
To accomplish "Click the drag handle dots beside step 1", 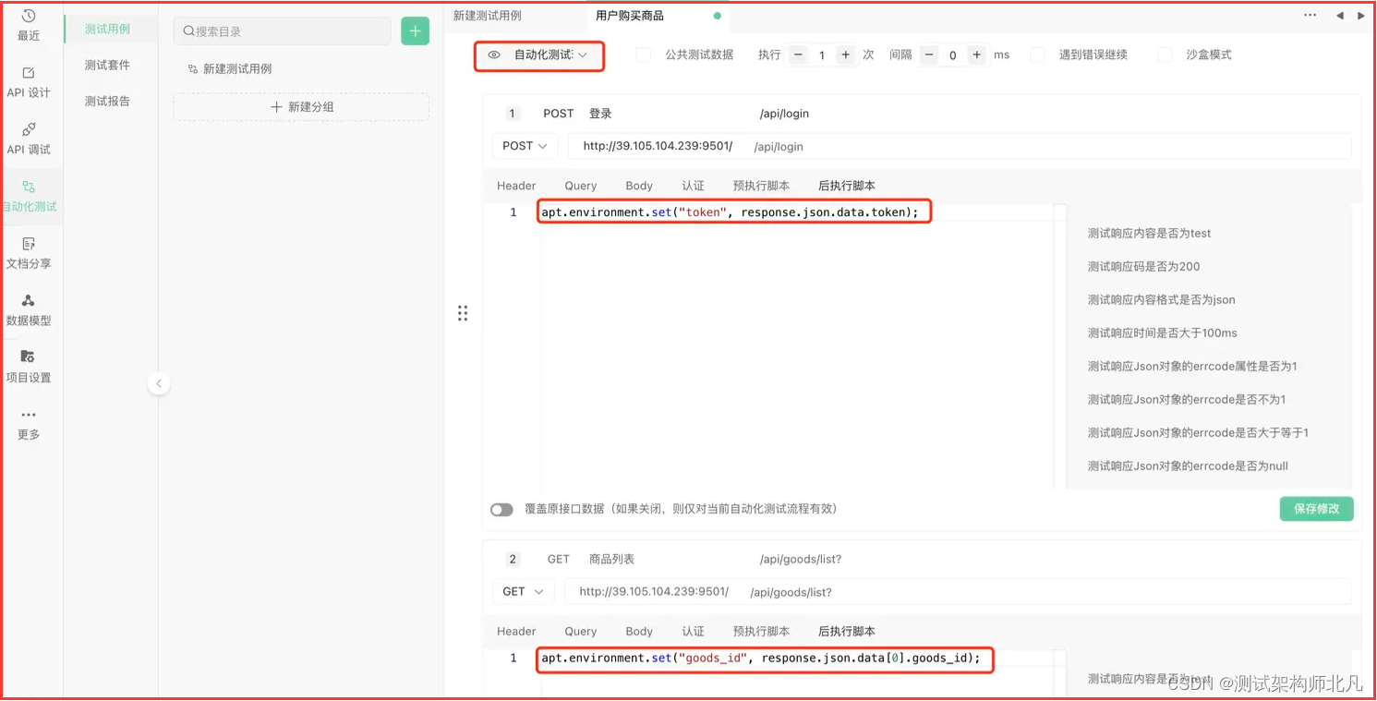I will click(463, 313).
